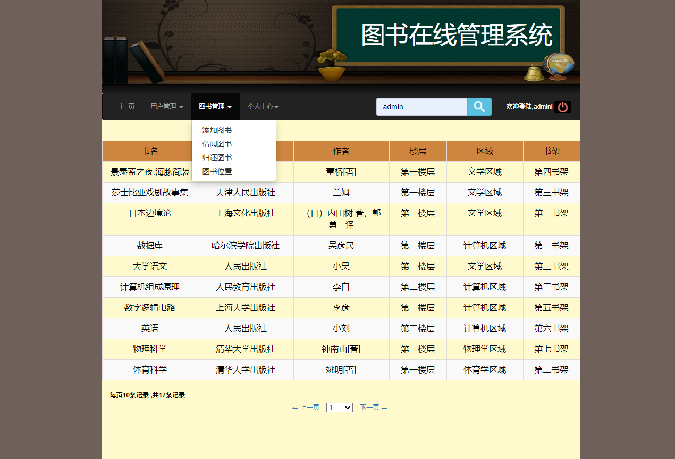The width and height of the screenshot is (675, 459).
Task: Click the 下一页 pagination link
Action: point(370,408)
